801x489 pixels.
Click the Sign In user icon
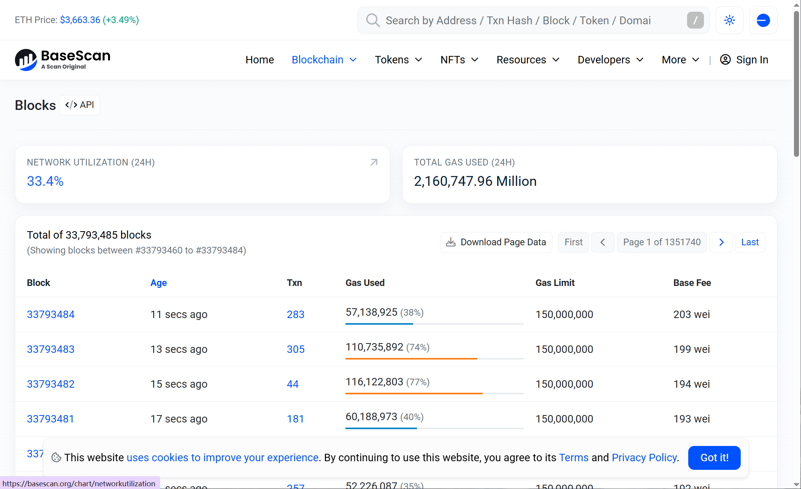[x=725, y=59]
